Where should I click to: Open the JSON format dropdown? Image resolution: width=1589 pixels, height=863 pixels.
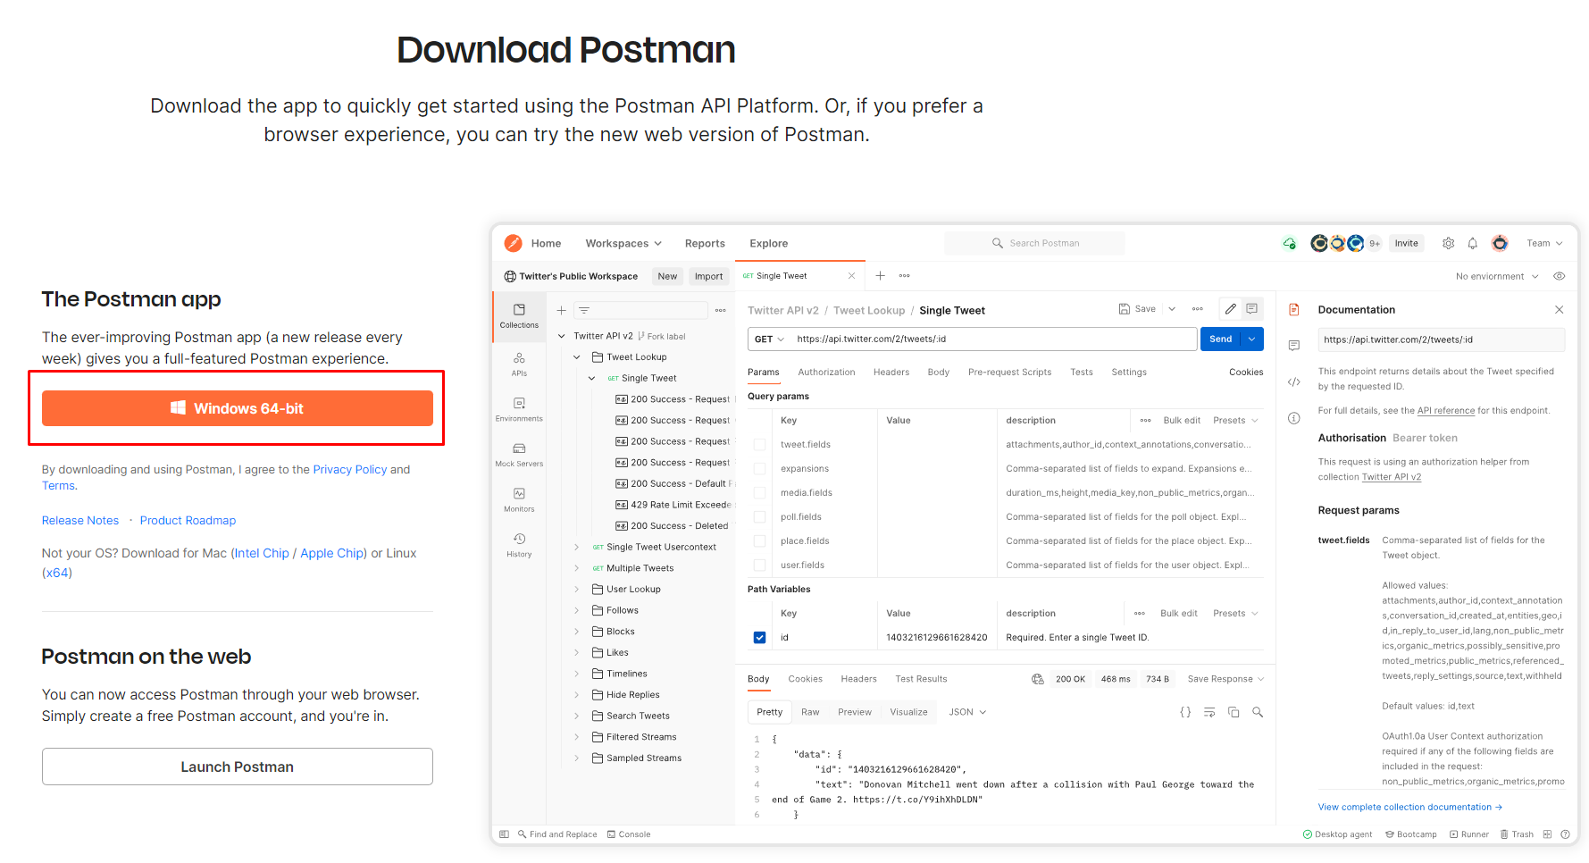[x=967, y=712]
